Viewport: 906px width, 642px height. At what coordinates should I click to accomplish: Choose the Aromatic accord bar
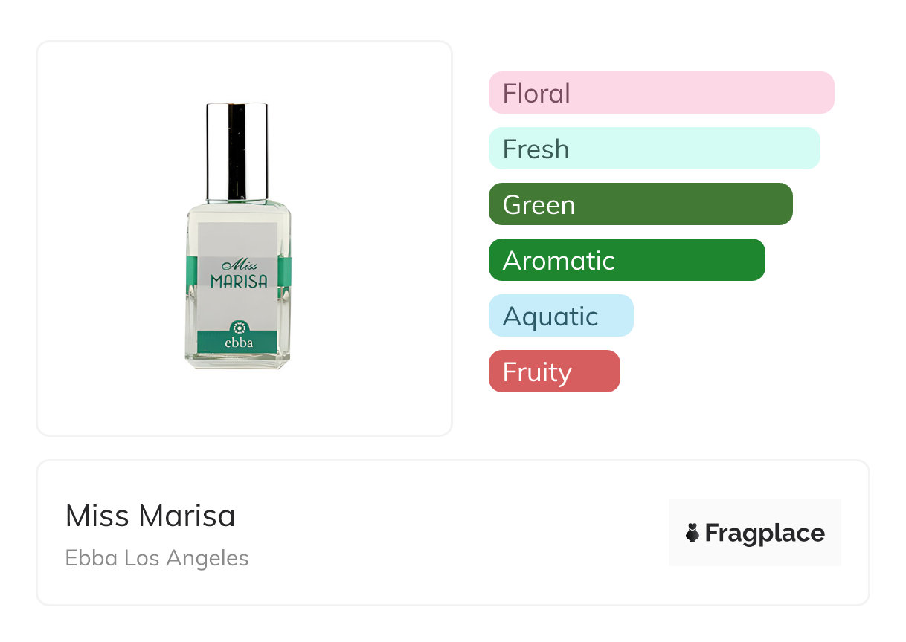coord(626,260)
